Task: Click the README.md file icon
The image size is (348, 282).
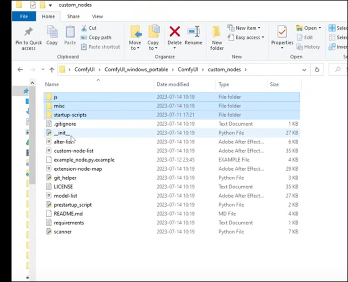Action: (49, 213)
